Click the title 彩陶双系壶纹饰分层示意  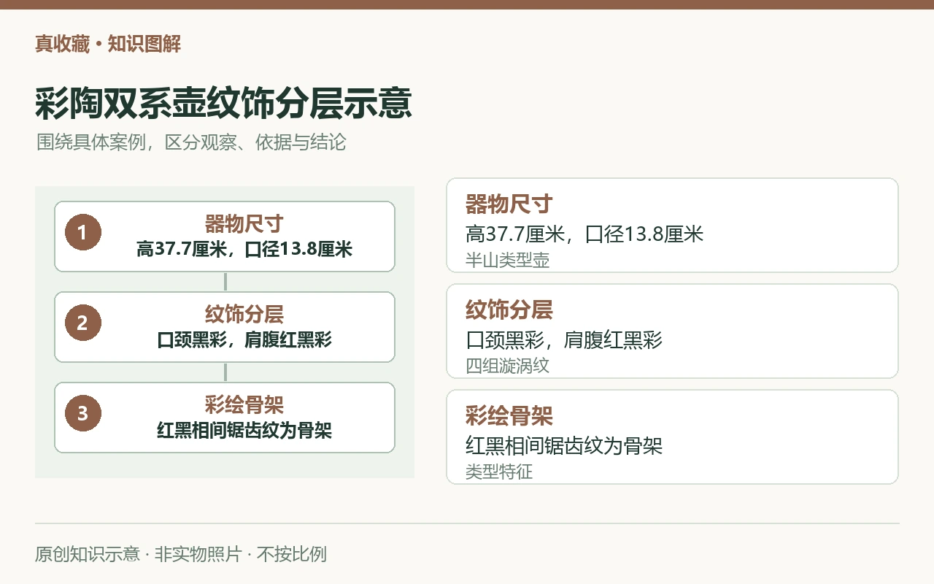click(x=224, y=103)
